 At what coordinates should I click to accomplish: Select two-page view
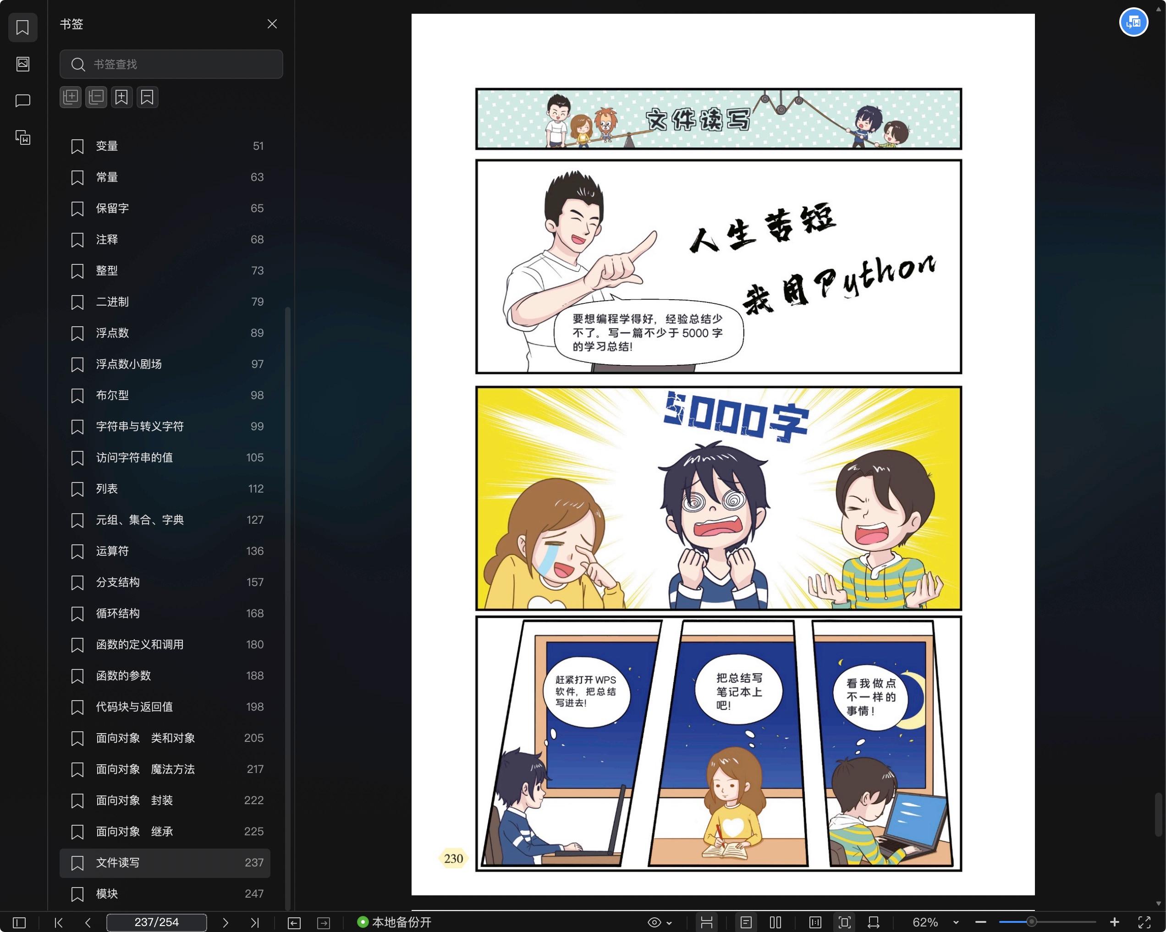(x=775, y=922)
